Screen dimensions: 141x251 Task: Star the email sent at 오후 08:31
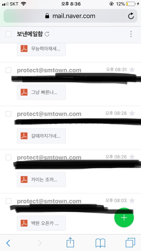click(x=132, y=70)
